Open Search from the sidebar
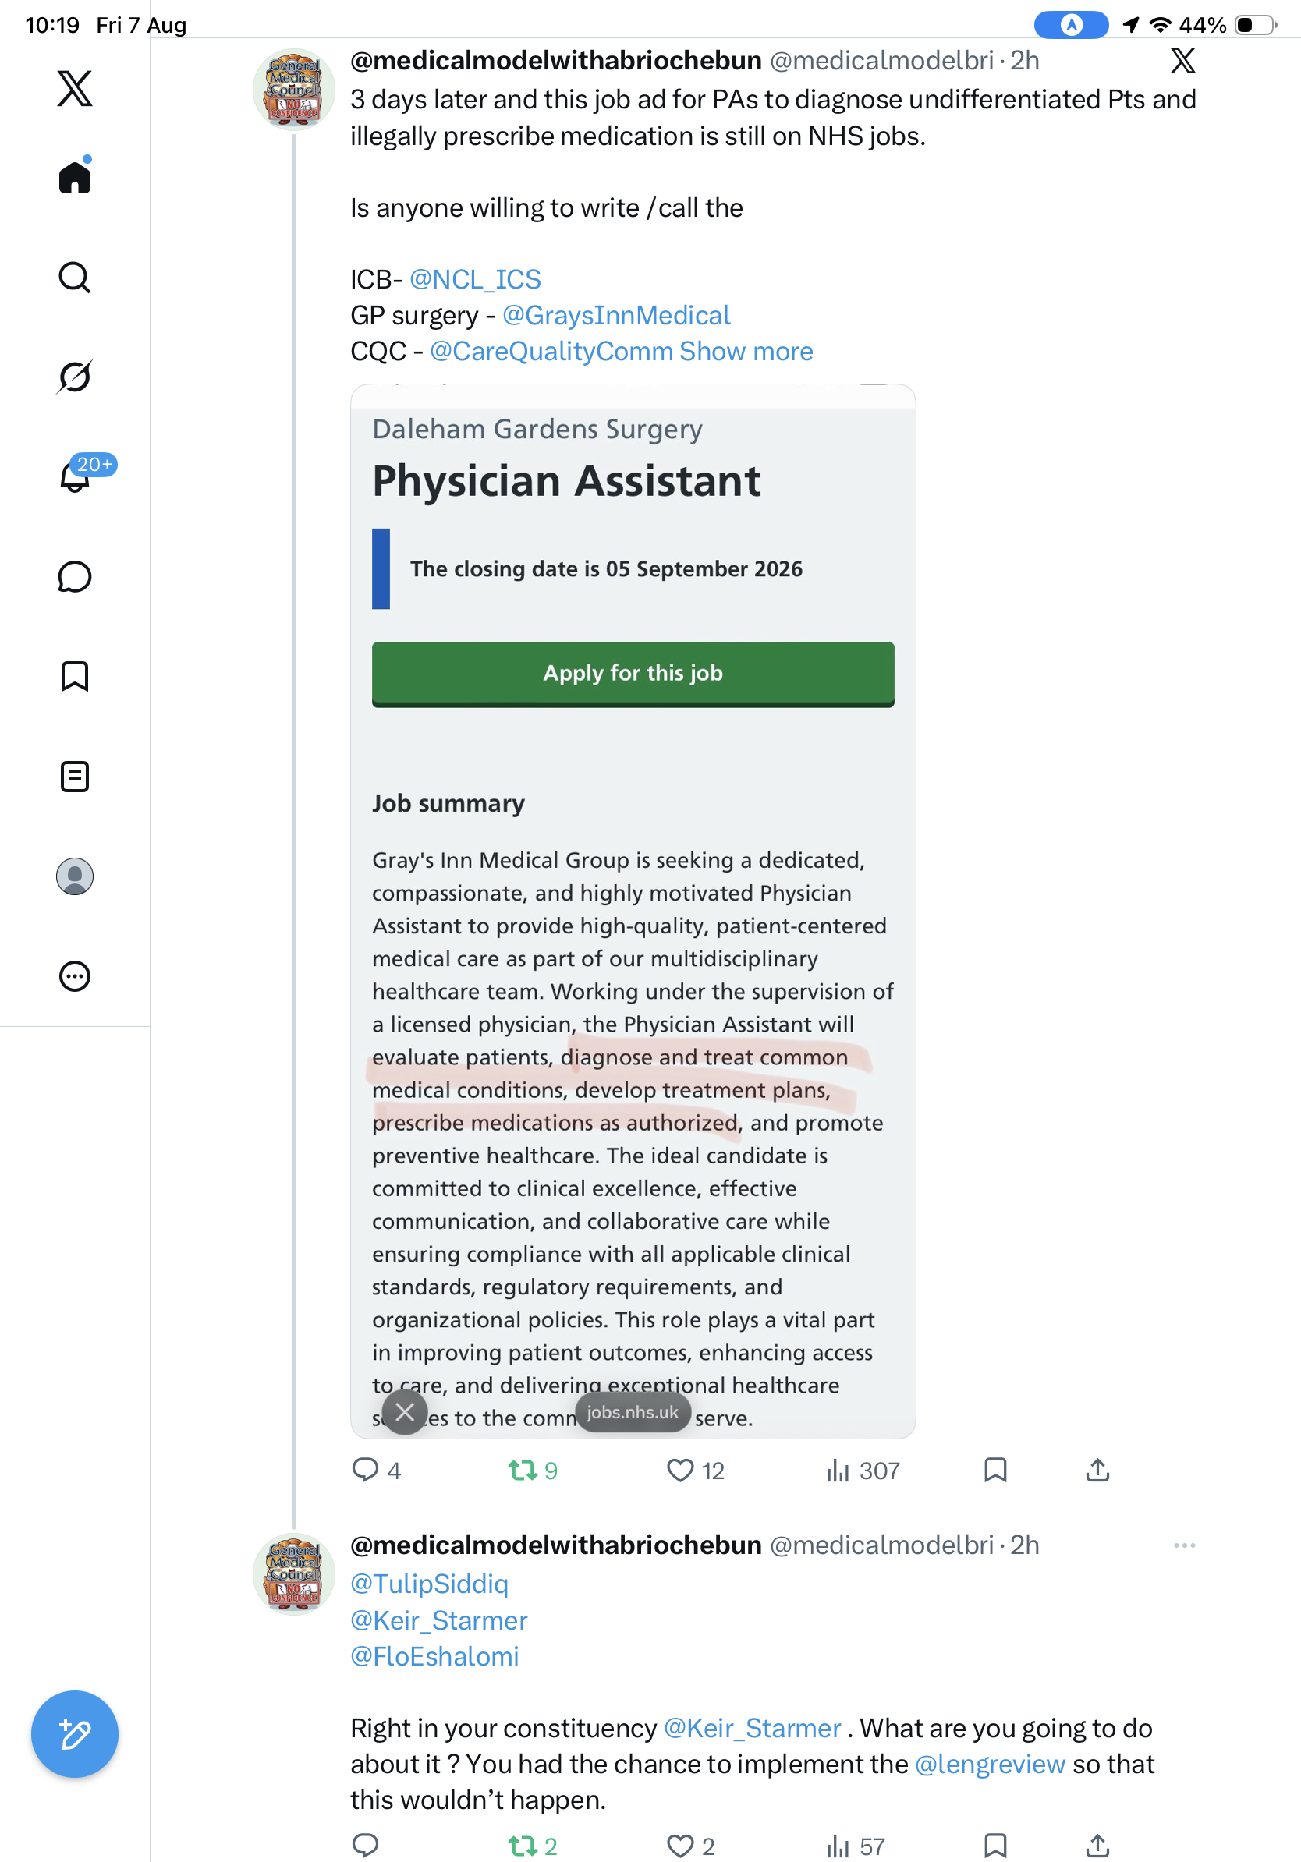This screenshot has width=1301, height=1862. tap(75, 278)
